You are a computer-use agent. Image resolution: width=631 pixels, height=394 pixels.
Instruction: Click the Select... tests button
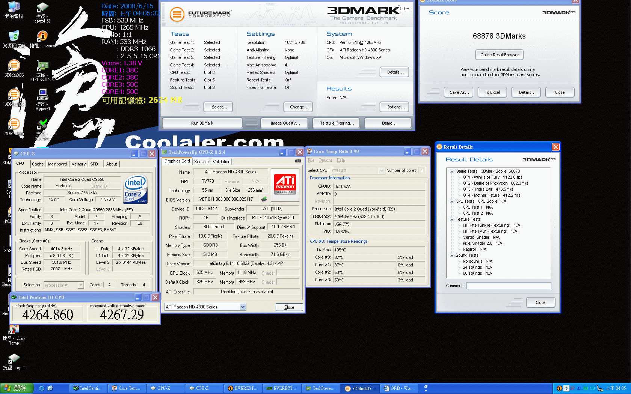218,107
